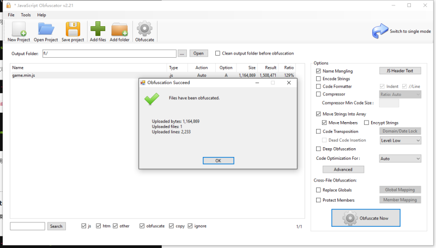
Task: Click the Switch to single mode arrow icon
Action: click(x=380, y=32)
